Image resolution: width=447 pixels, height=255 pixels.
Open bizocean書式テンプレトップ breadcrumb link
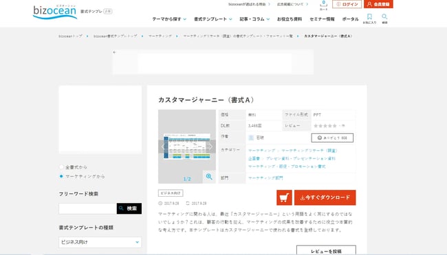(115, 36)
